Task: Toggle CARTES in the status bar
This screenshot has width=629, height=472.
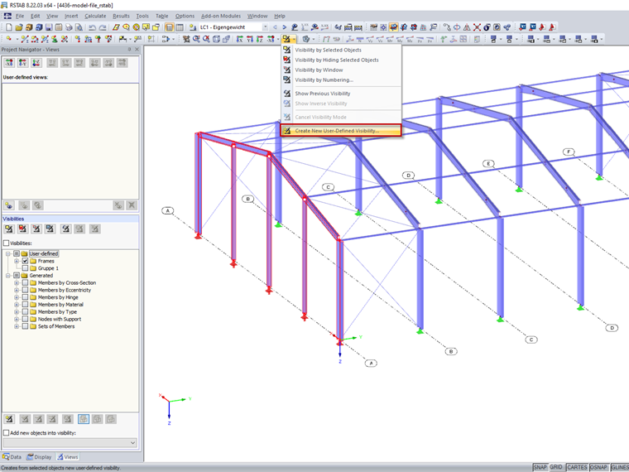Action: click(577, 467)
